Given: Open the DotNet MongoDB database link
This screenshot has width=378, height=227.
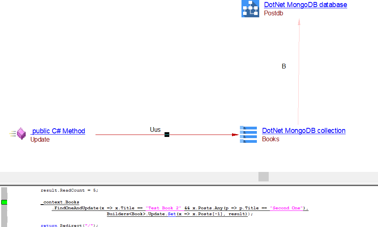Looking at the screenshot, I should (305, 5).
